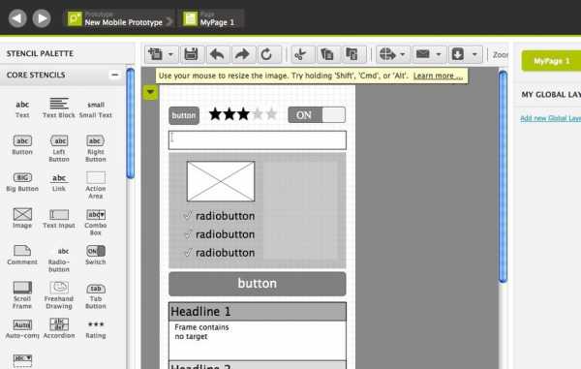The width and height of the screenshot is (581, 369).
Task: Click the refresh circular arrow icon
Action: pyautogui.click(x=267, y=54)
